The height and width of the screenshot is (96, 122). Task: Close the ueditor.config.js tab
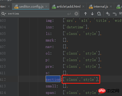pyautogui.click(x=46, y=7)
